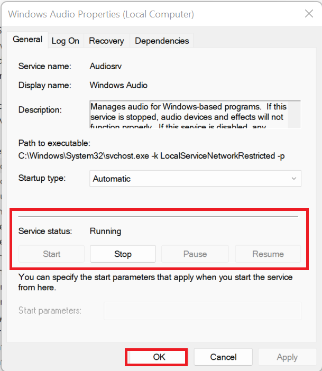Stop the Windows Audio service

click(123, 254)
